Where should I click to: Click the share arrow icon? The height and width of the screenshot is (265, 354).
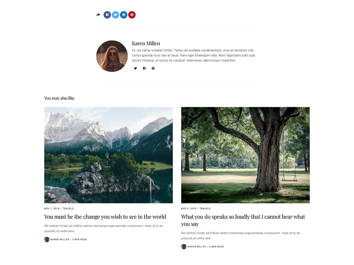click(x=98, y=15)
